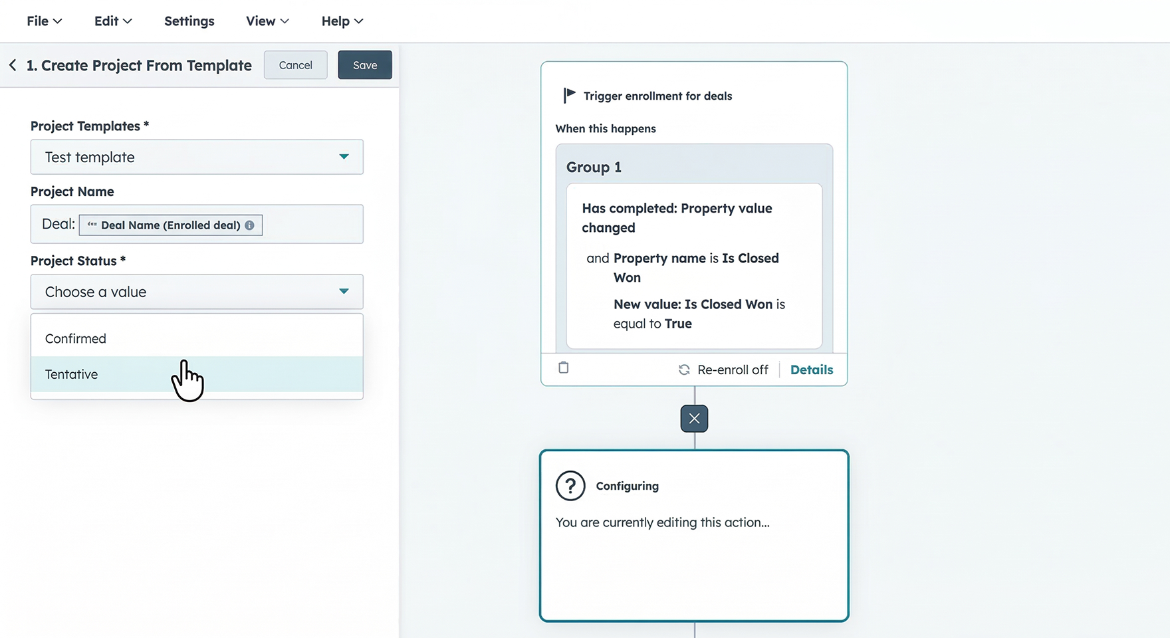Click the trash icon on trigger card
1170x638 pixels.
(x=564, y=368)
